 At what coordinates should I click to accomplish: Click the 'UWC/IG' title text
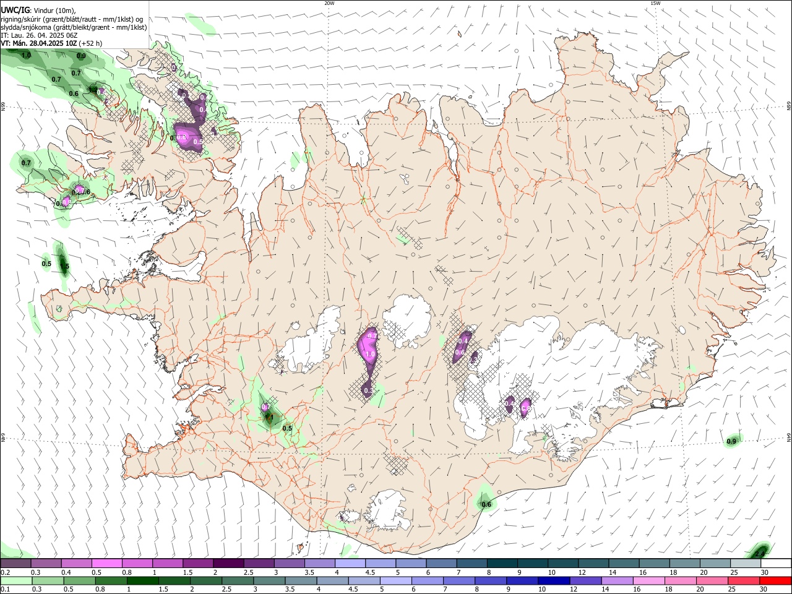click(x=14, y=10)
